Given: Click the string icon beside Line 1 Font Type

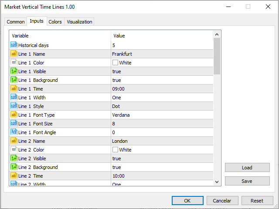Looking at the screenshot, I should coord(14,115).
